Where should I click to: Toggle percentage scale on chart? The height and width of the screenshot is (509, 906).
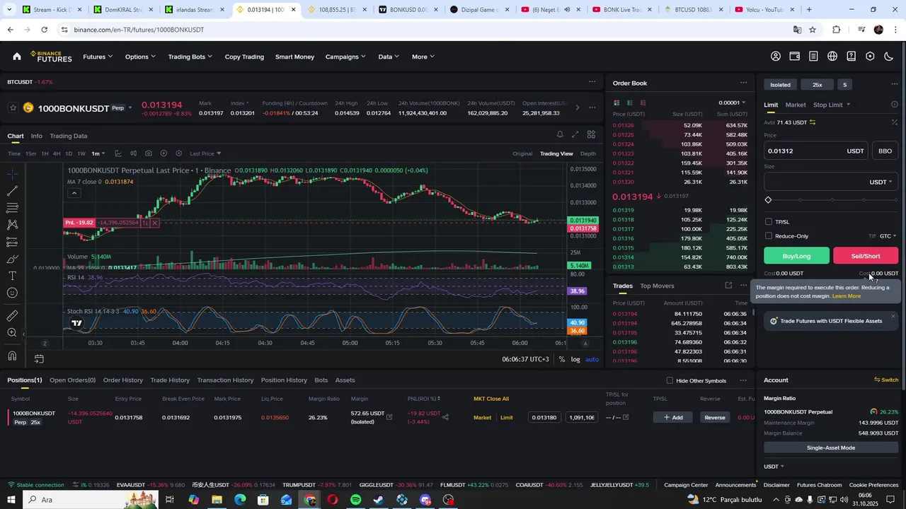coord(562,359)
